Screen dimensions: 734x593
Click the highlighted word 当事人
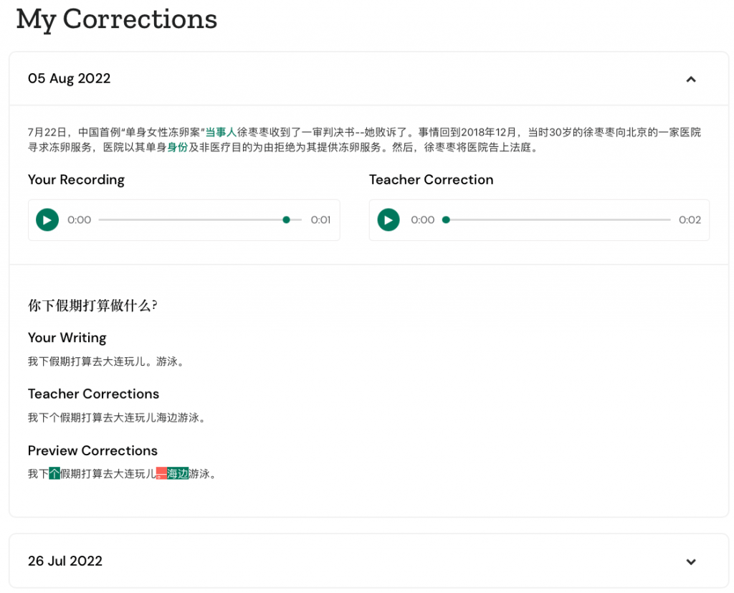pyautogui.click(x=221, y=133)
